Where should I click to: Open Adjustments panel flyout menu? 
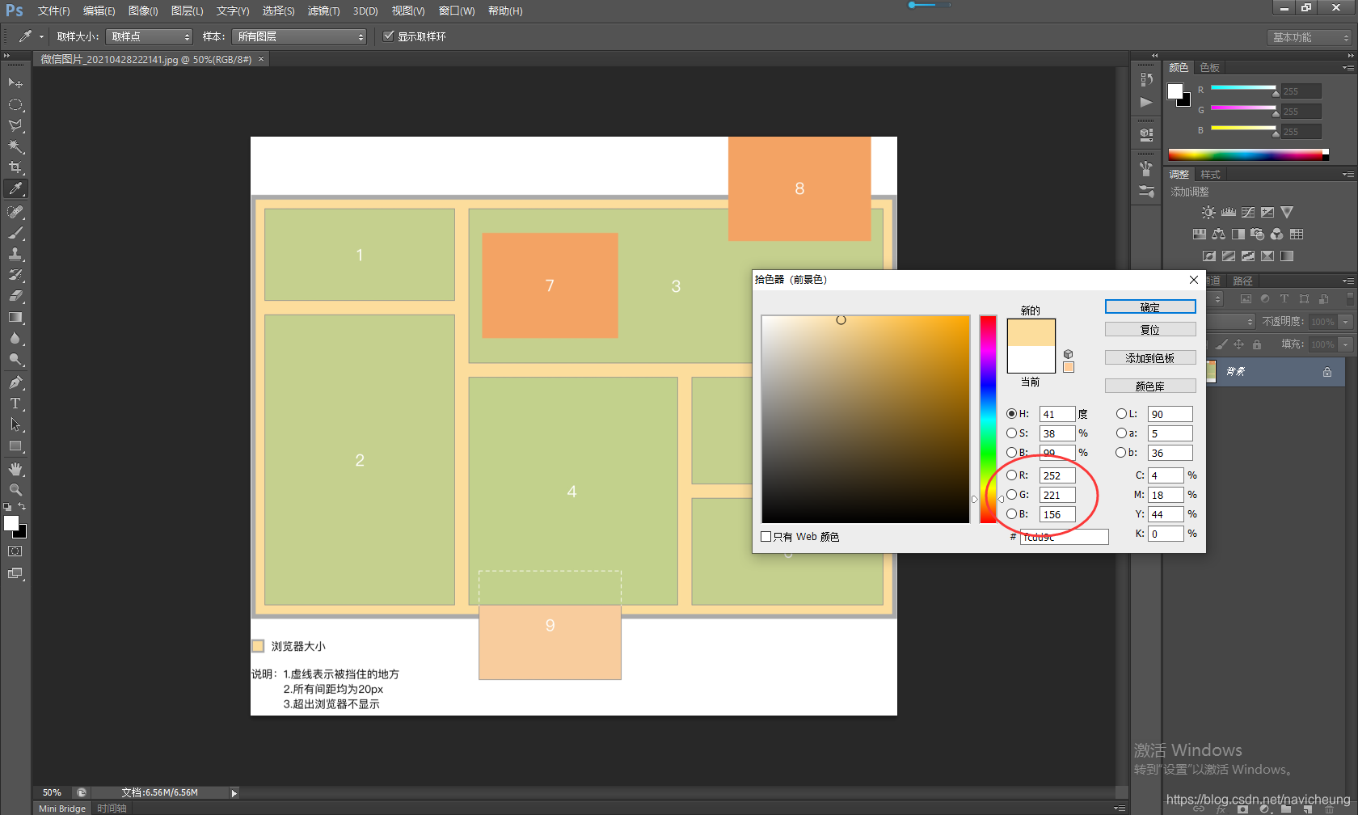click(1347, 174)
